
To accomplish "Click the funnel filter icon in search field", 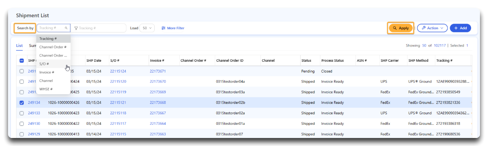I will (76, 28).
